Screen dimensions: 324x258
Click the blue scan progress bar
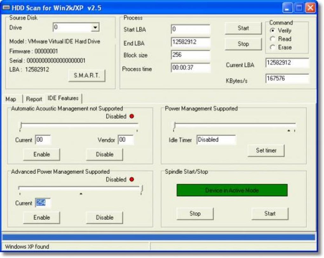pyautogui.click(x=159, y=237)
